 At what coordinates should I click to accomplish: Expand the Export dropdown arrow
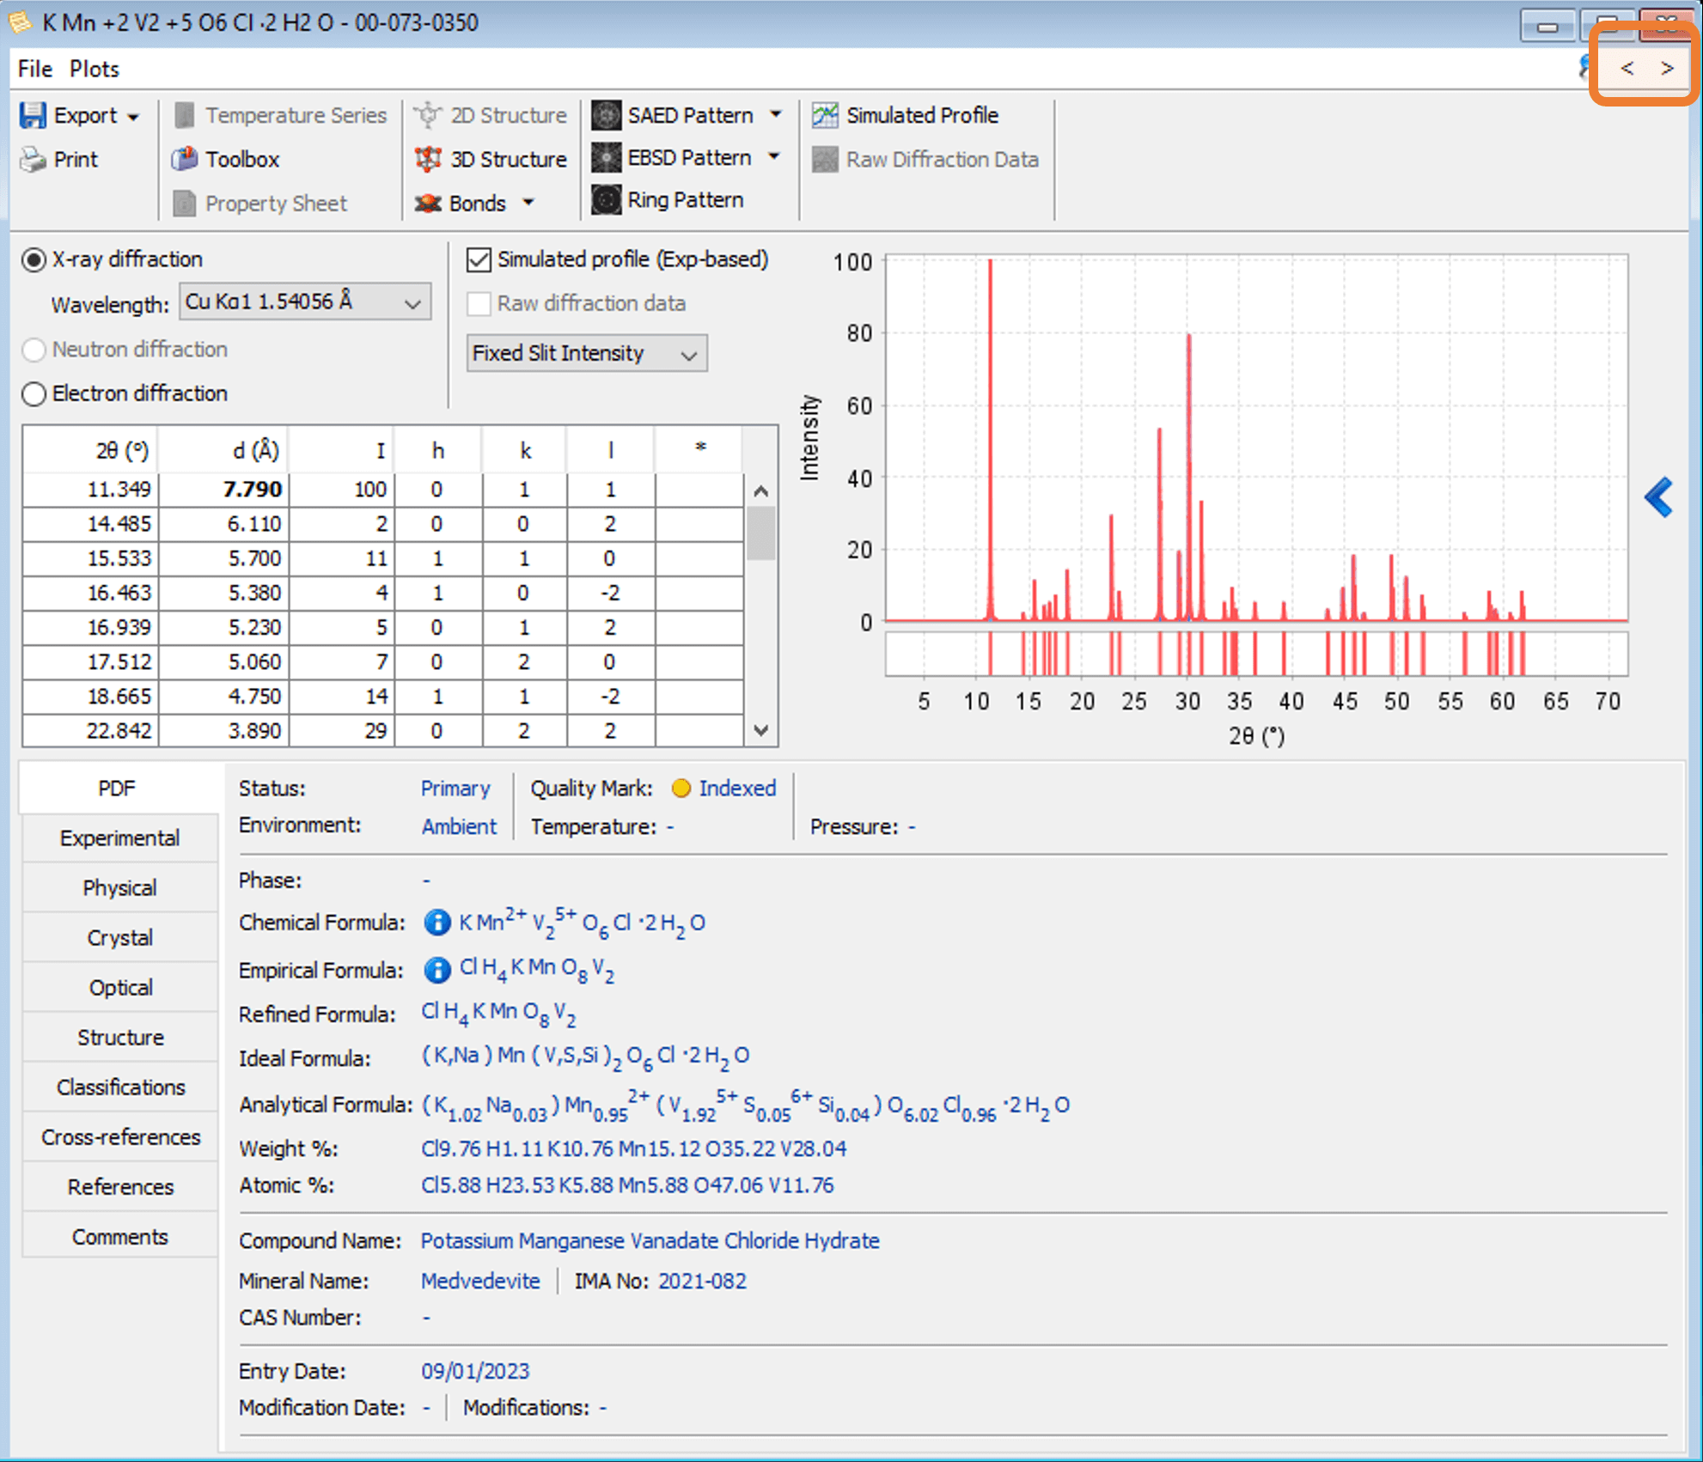pos(133,117)
